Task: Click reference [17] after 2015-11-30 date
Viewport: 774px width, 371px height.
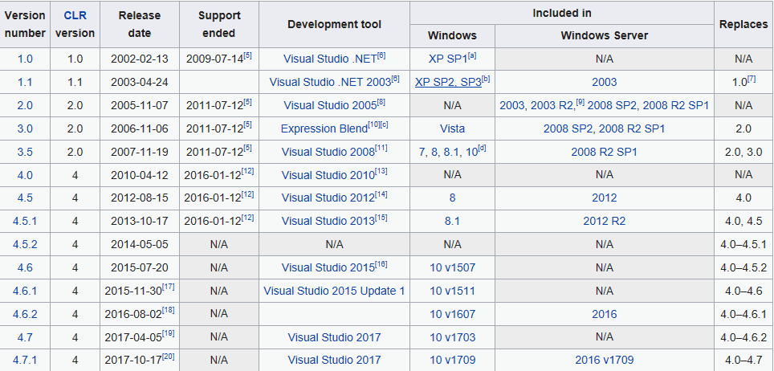Action: (x=169, y=287)
